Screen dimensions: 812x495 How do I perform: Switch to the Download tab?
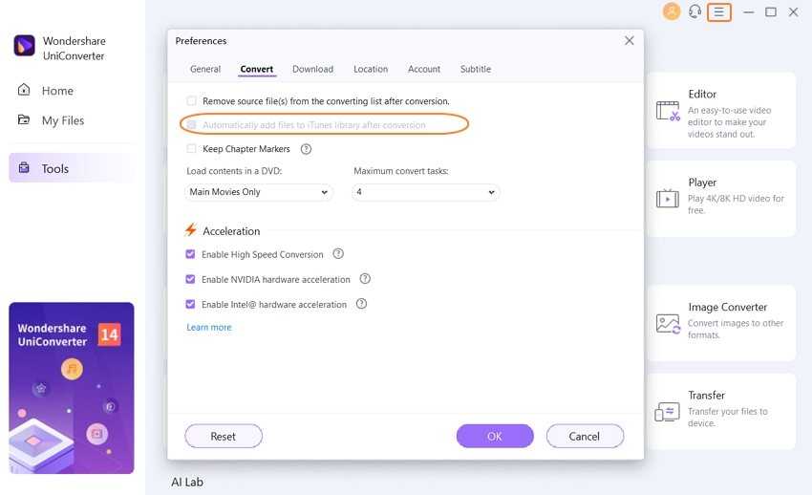tap(312, 69)
